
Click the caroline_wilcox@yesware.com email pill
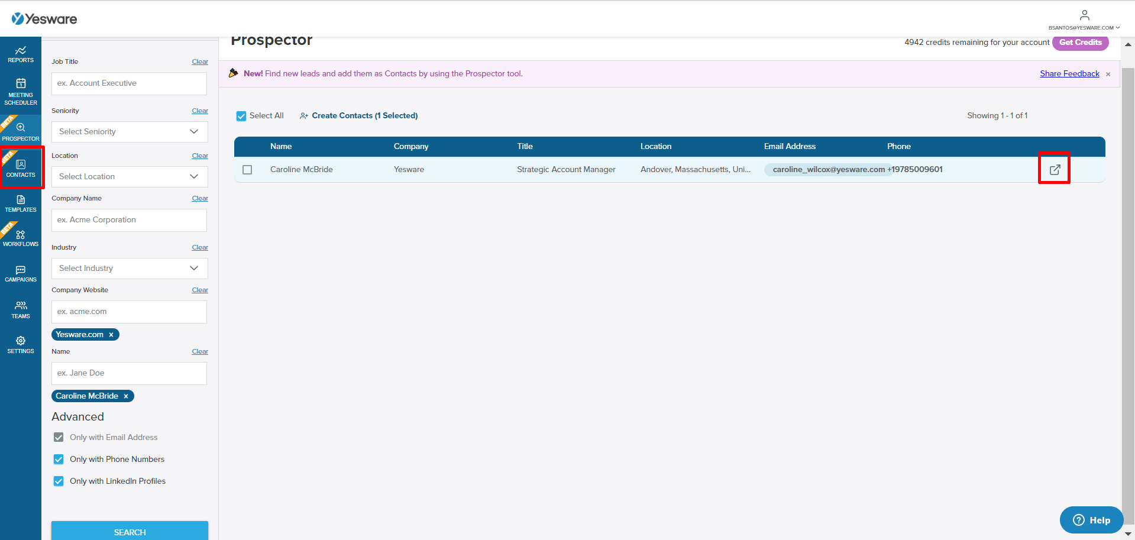pyautogui.click(x=828, y=170)
